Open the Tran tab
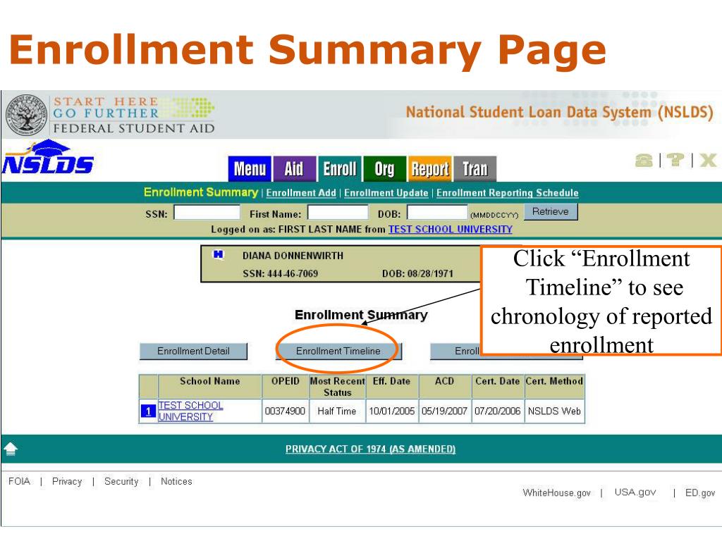722x541 pixels. (475, 169)
